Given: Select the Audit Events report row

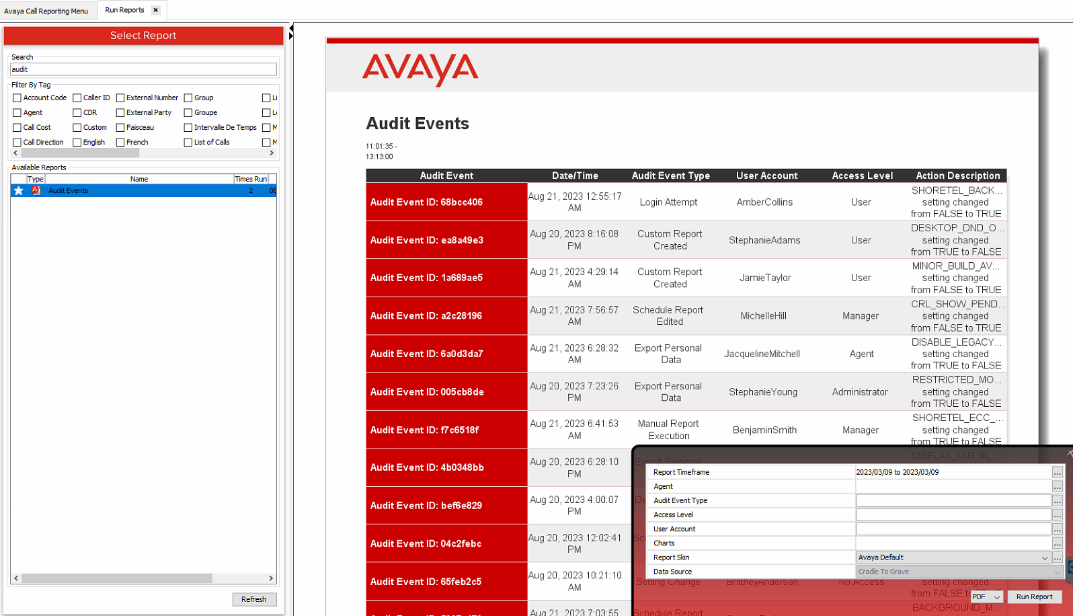Looking at the screenshot, I should coord(143,191).
